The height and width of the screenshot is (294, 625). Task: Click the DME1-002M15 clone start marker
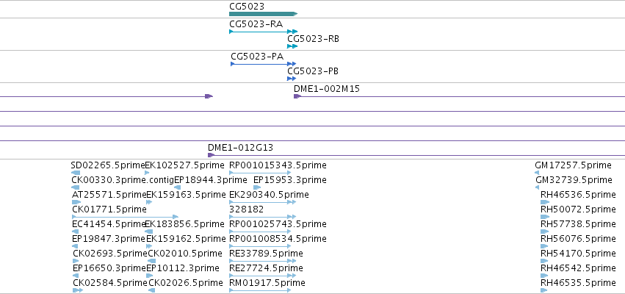(297, 96)
